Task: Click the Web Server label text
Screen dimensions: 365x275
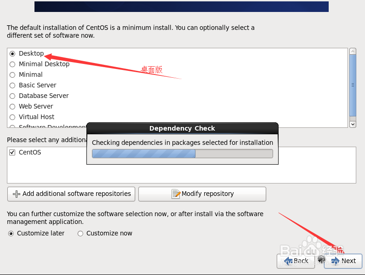Action: (x=36, y=106)
